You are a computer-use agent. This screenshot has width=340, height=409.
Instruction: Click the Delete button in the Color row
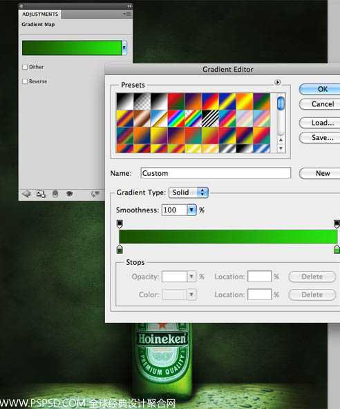click(x=312, y=295)
